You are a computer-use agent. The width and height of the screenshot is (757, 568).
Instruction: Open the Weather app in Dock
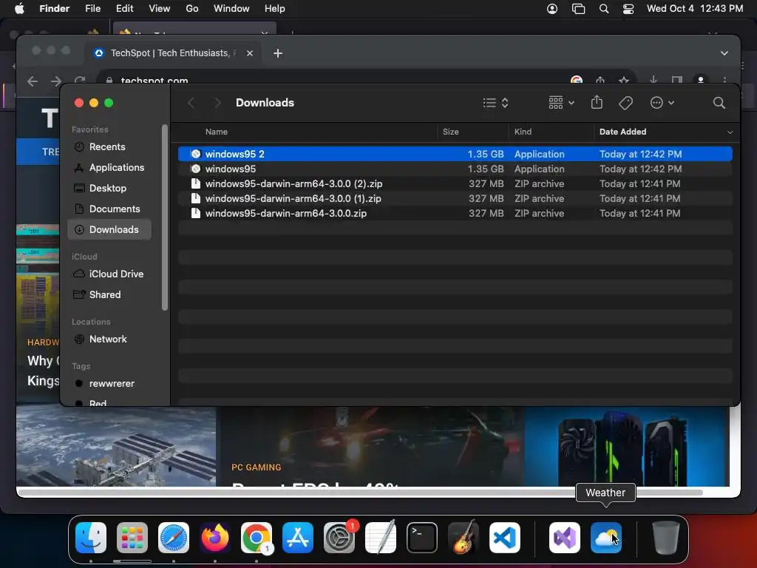(606, 538)
